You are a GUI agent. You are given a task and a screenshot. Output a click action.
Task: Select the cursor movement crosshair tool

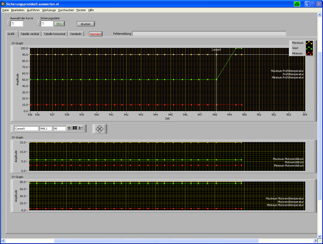coord(69,128)
